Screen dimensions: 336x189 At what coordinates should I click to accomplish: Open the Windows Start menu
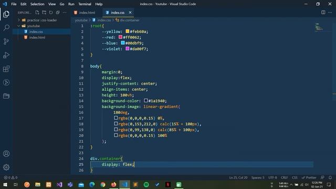(5, 184)
